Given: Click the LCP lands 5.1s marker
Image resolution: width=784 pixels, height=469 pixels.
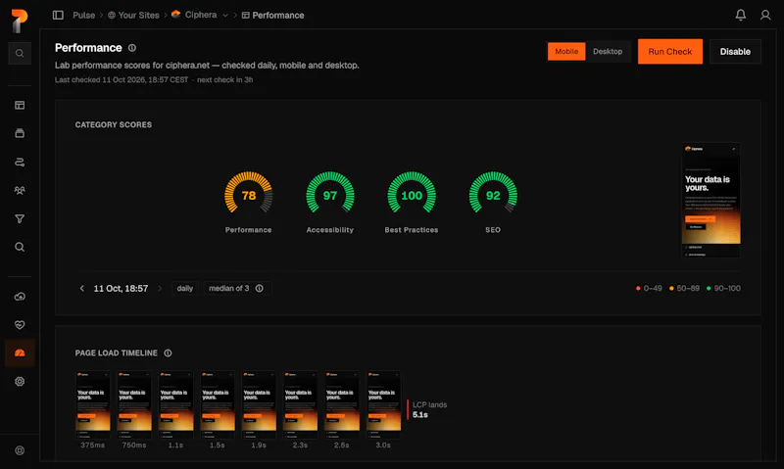Looking at the screenshot, I should [x=427, y=409].
